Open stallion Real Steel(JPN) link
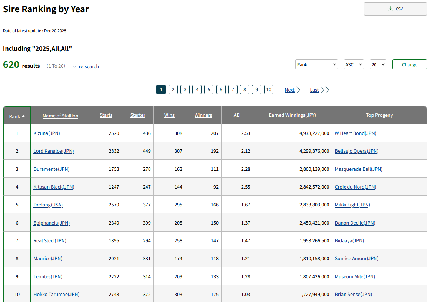This screenshot has height=302, width=428. (x=50, y=241)
